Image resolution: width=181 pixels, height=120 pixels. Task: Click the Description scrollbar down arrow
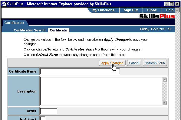(165, 103)
